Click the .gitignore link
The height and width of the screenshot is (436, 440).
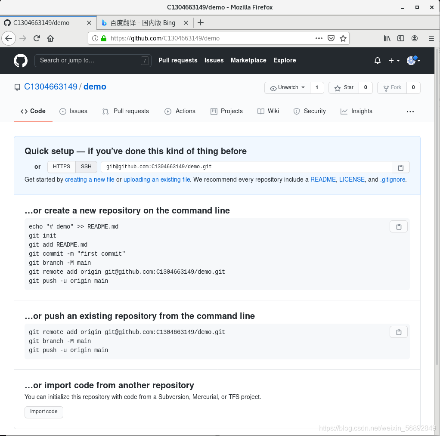(393, 179)
